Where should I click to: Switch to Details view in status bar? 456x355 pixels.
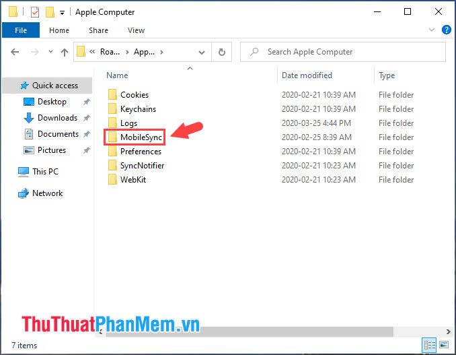pos(430,346)
